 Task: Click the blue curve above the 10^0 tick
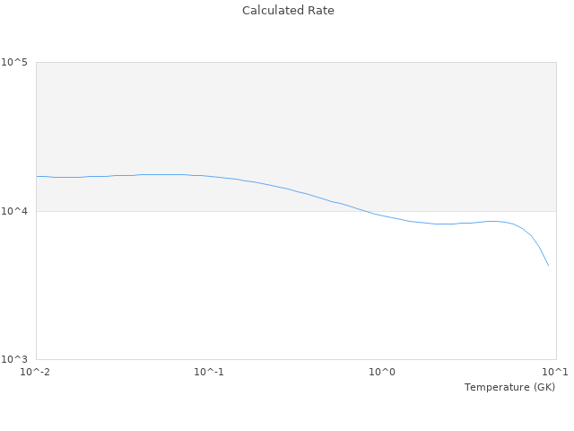tap(383, 215)
